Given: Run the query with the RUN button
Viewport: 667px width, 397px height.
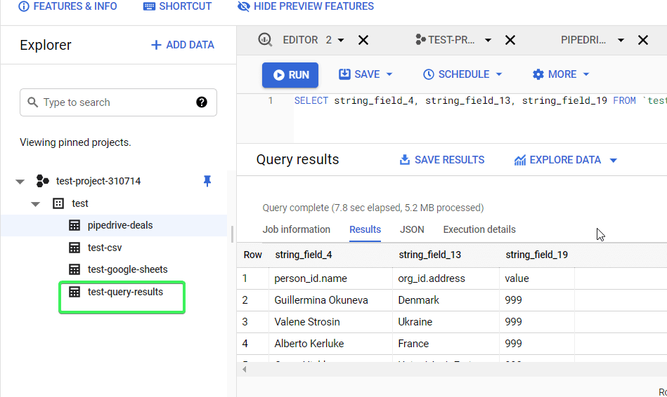Looking at the screenshot, I should (290, 75).
